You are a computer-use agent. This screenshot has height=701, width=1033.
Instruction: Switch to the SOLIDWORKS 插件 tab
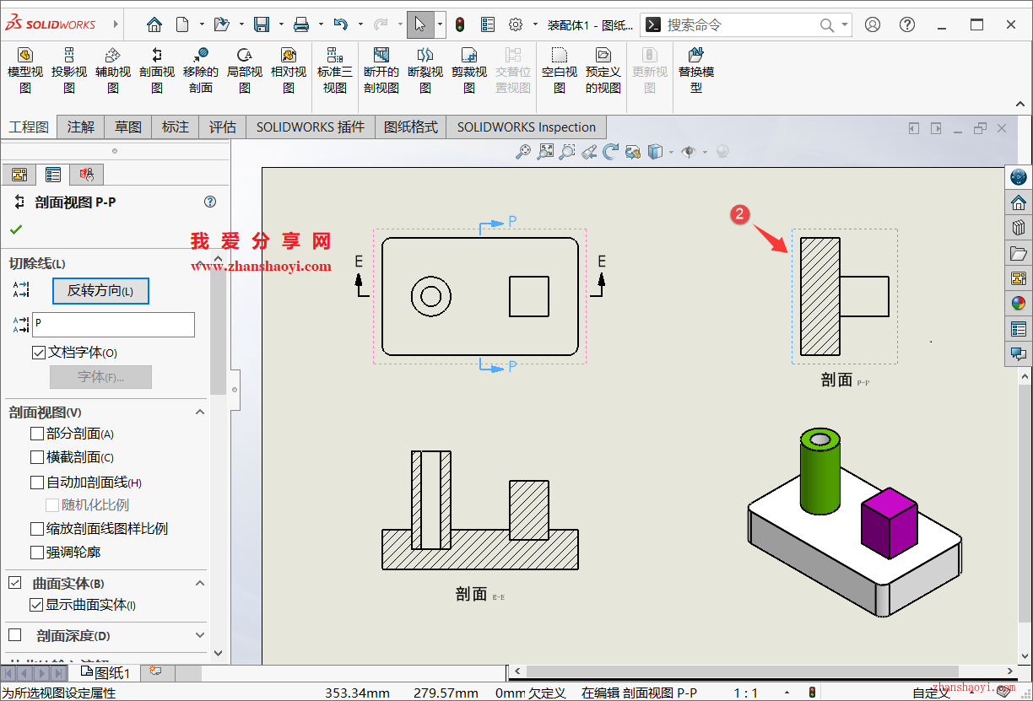point(311,127)
